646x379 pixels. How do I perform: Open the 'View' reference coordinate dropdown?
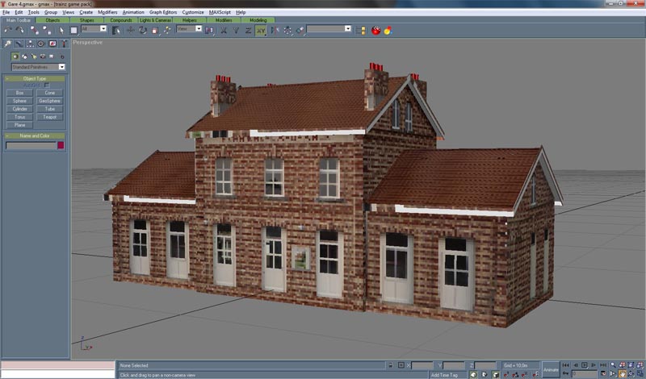[x=189, y=30]
